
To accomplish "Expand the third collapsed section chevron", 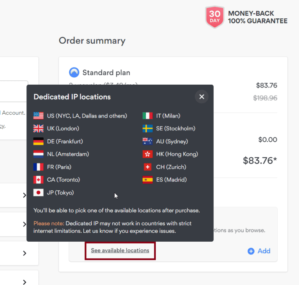I will [x=25, y=253].
